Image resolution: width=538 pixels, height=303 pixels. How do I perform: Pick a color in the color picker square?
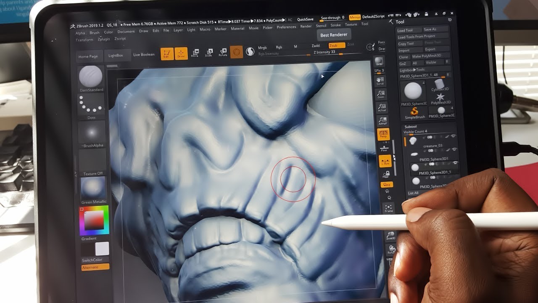[x=94, y=219]
